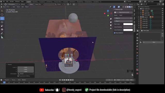Select the Move tool
This screenshot has height=93, width=165.
point(2,18)
